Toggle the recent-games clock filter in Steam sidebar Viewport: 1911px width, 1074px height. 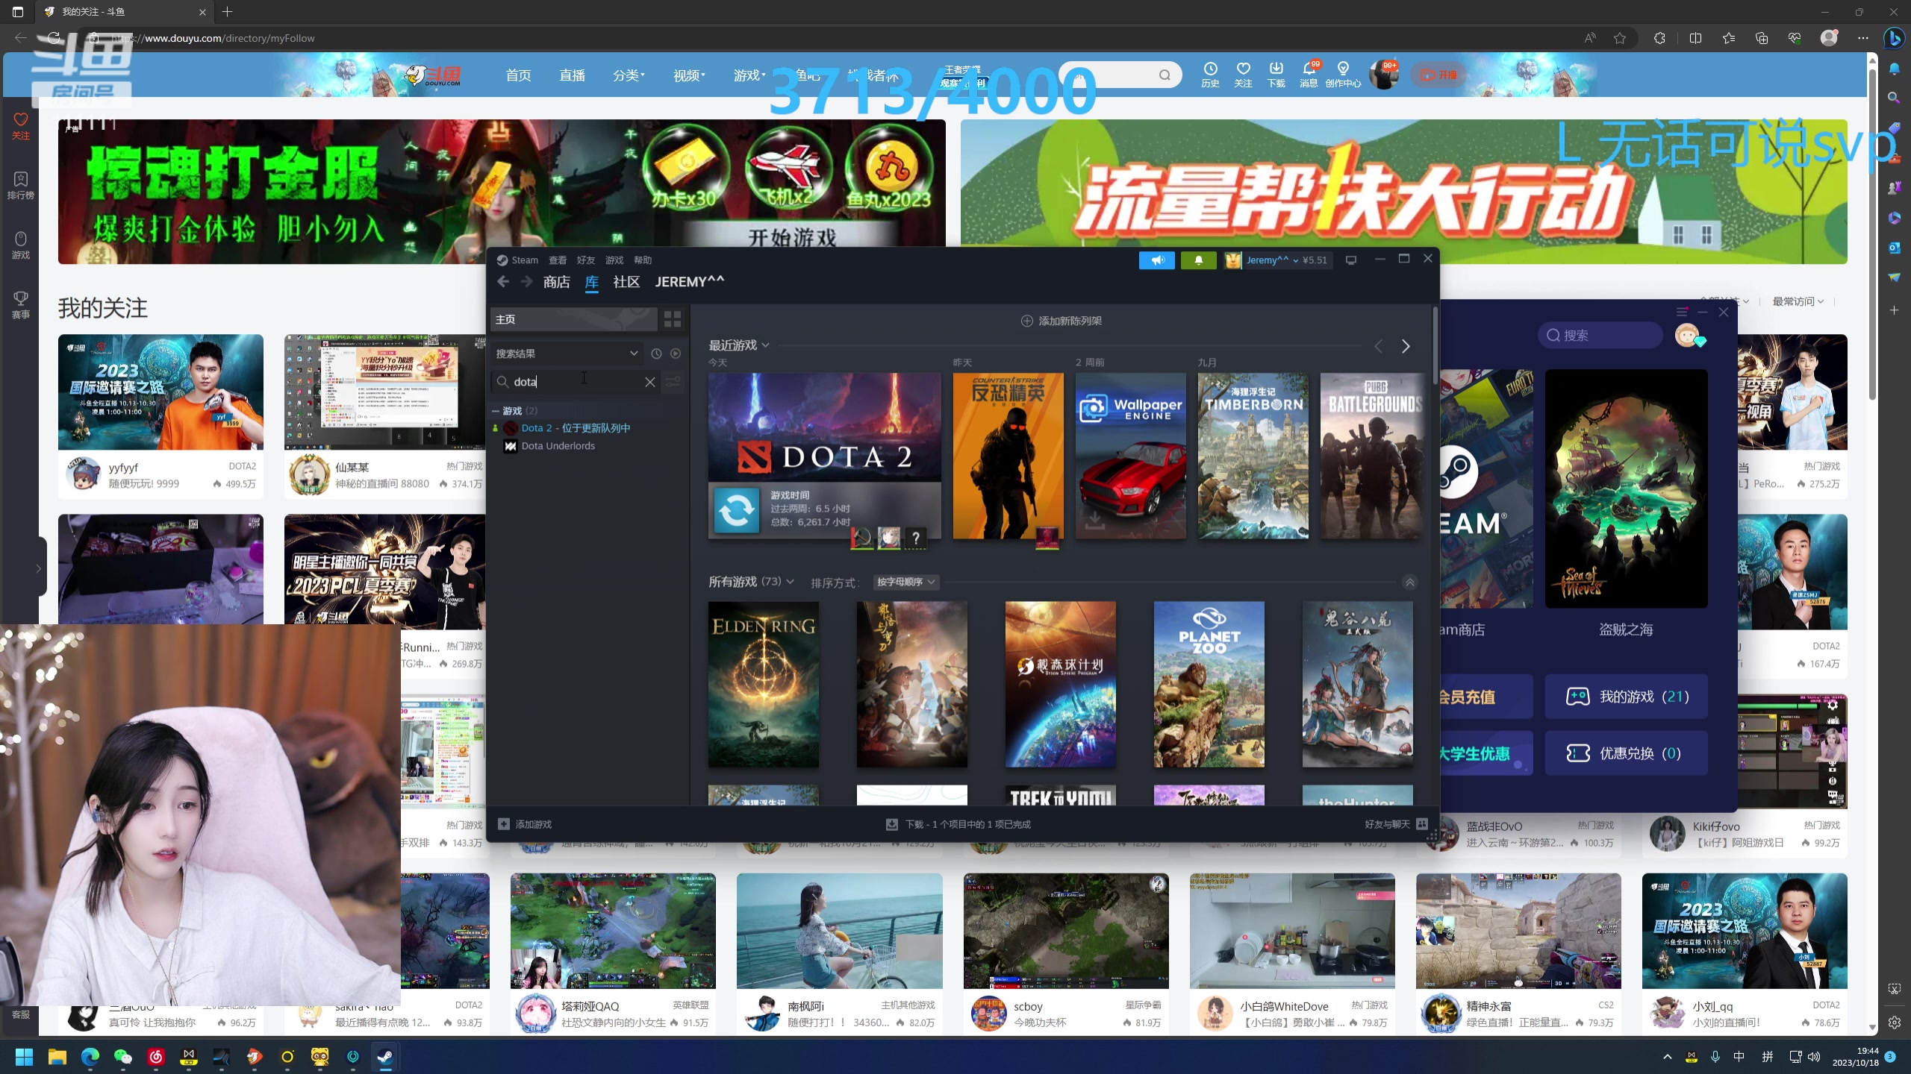click(x=657, y=353)
